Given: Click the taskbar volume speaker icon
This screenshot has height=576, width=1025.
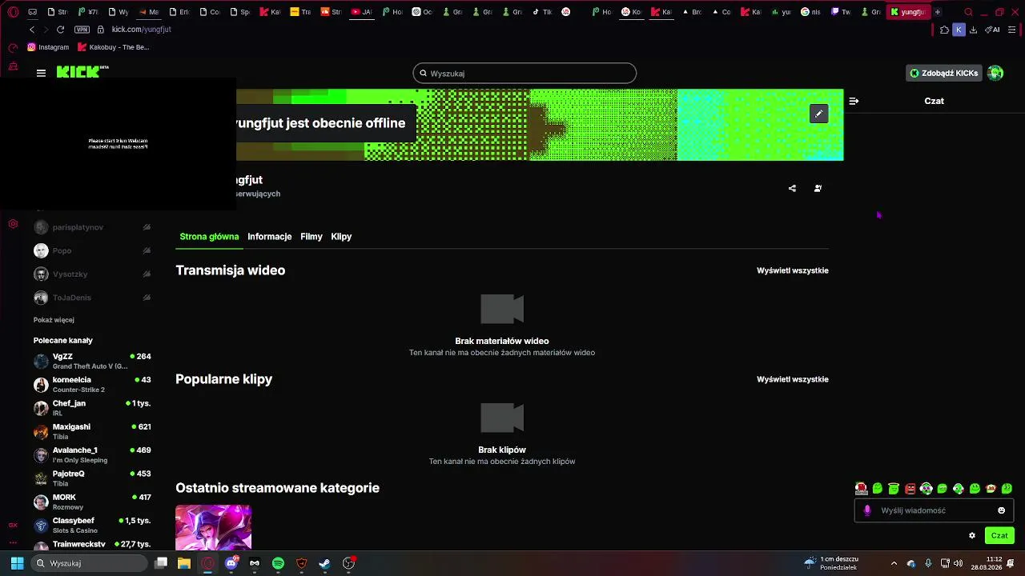Looking at the screenshot, I should 958,563.
